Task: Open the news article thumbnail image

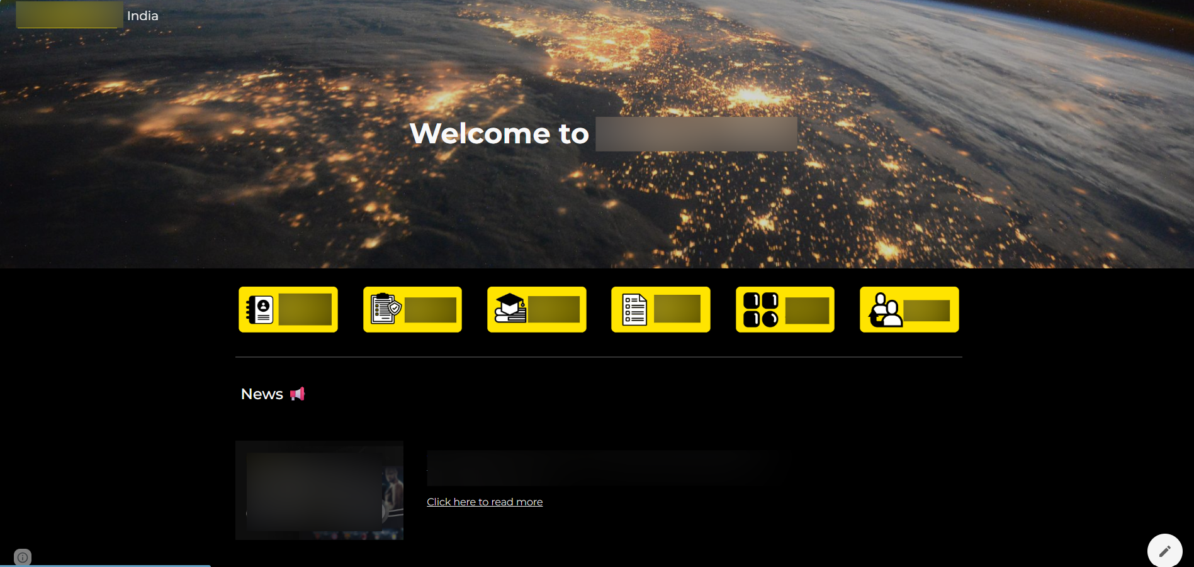Action: 319,490
